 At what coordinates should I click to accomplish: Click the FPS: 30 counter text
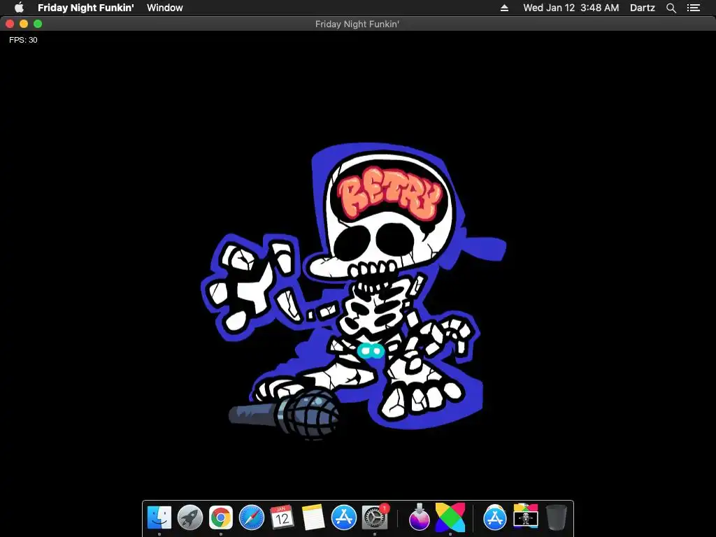(x=23, y=40)
